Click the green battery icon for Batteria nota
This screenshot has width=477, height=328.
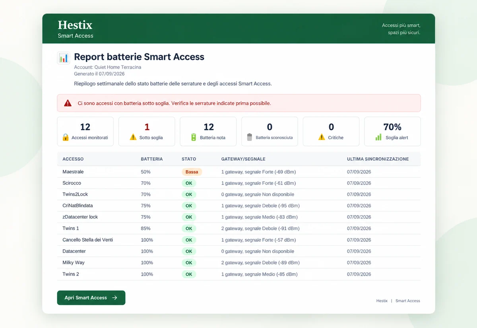pos(194,137)
